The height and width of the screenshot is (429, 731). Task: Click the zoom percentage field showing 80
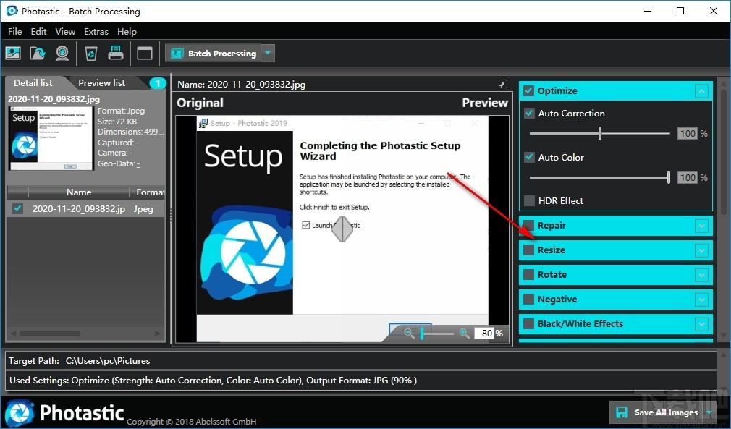click(484, 333)
